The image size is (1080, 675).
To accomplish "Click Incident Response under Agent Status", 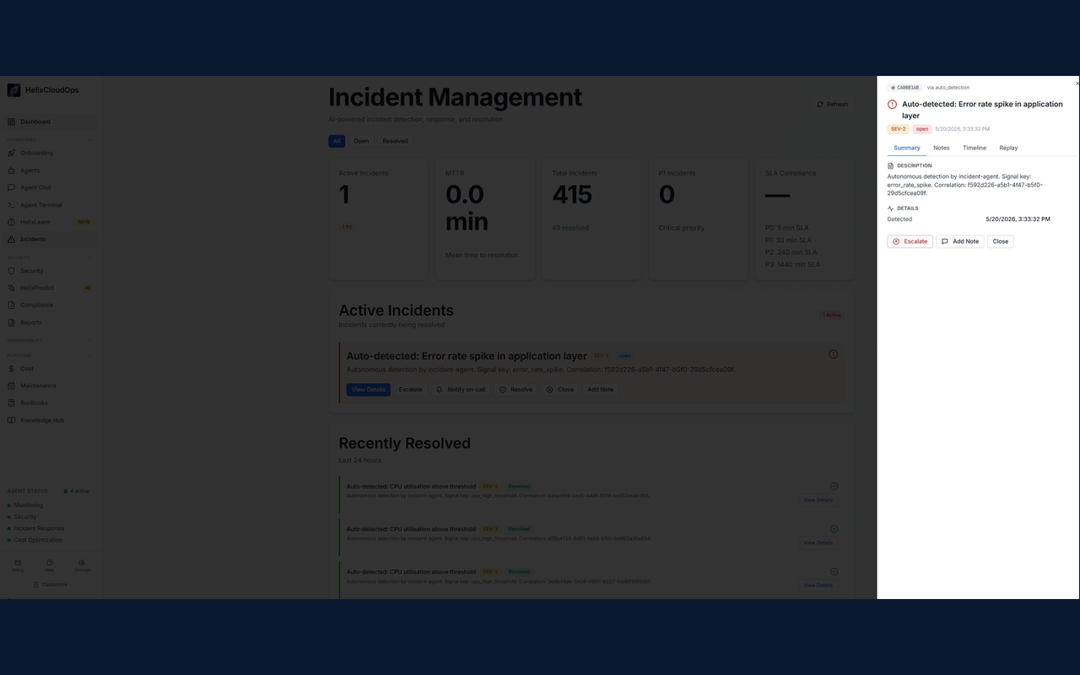I will tap(39, 528).
